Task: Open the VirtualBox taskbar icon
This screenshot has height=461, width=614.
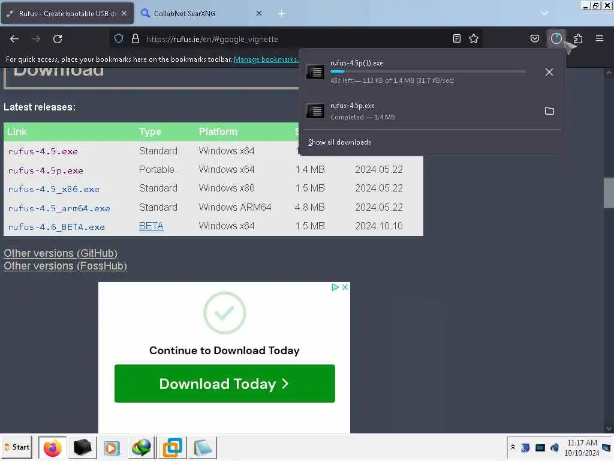Action: click(x=172, y=448)
